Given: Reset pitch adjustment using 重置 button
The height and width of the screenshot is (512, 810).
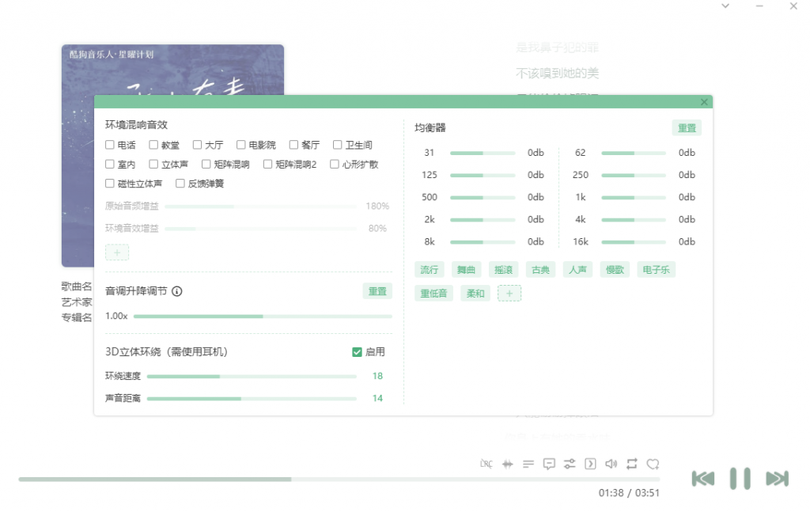Looking at the screenshot, I should point(377,291).
